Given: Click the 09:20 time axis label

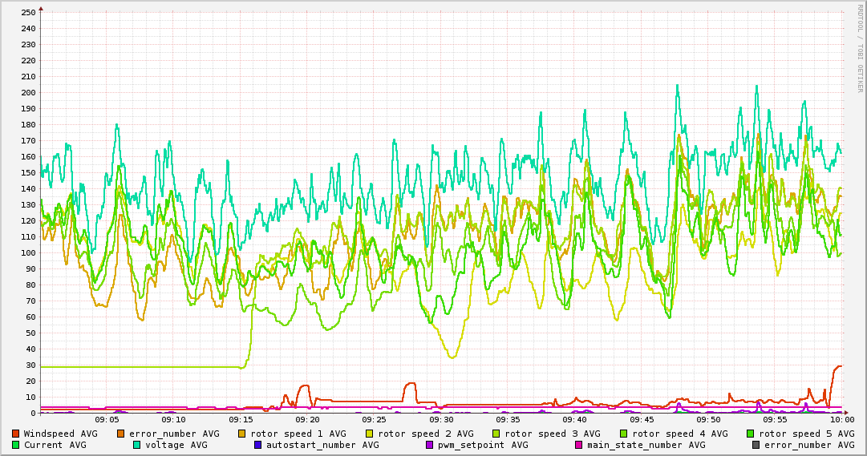Looking at the screenshot, I should click(x=308, y=420).
